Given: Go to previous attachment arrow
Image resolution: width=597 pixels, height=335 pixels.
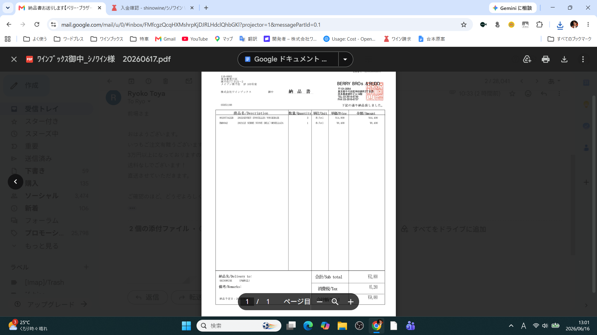Looking at the screenshot, I should 16,182.
